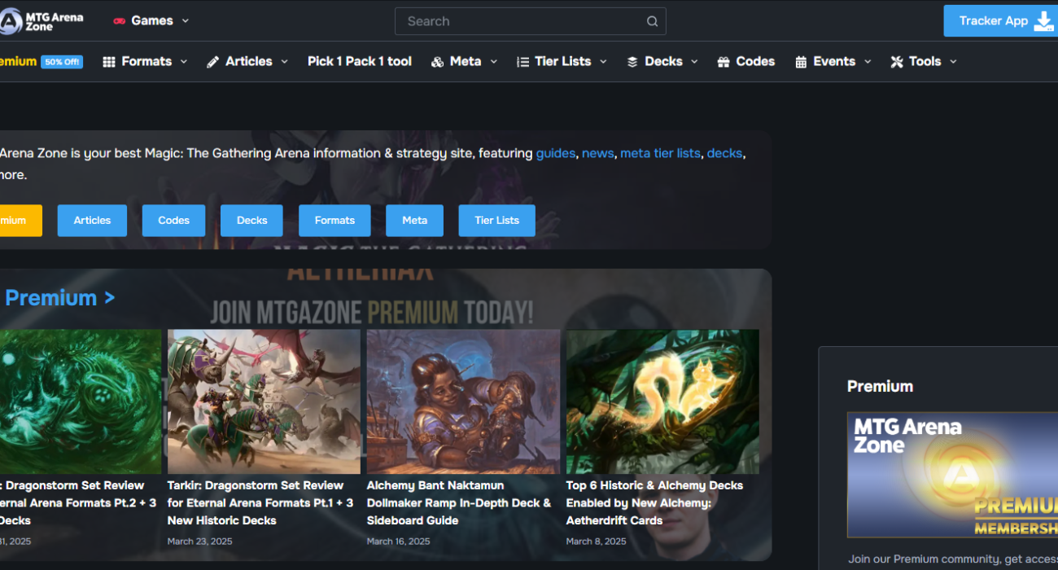The width and height of the screenshot is (1058, 570).
Task: Expand the Events menu chevron
Action: pyautogui.click(x=868, y=62)
